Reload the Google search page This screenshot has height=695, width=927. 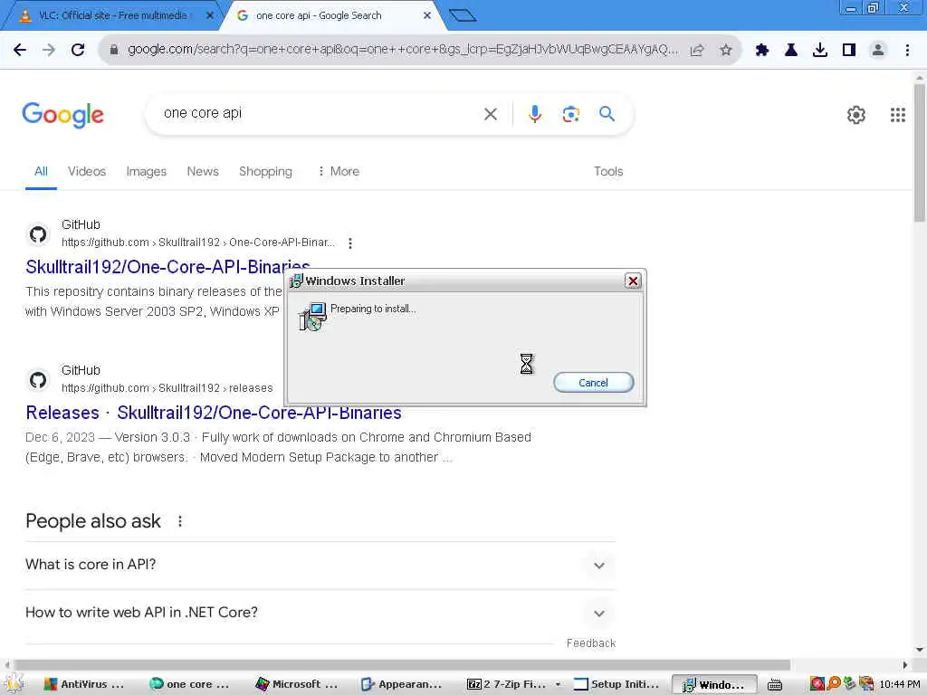coord(78,50)
